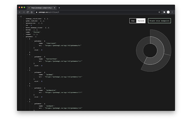Click the slot value under butterfree
This screenshot has height=120, width=192.
point(42,66)
